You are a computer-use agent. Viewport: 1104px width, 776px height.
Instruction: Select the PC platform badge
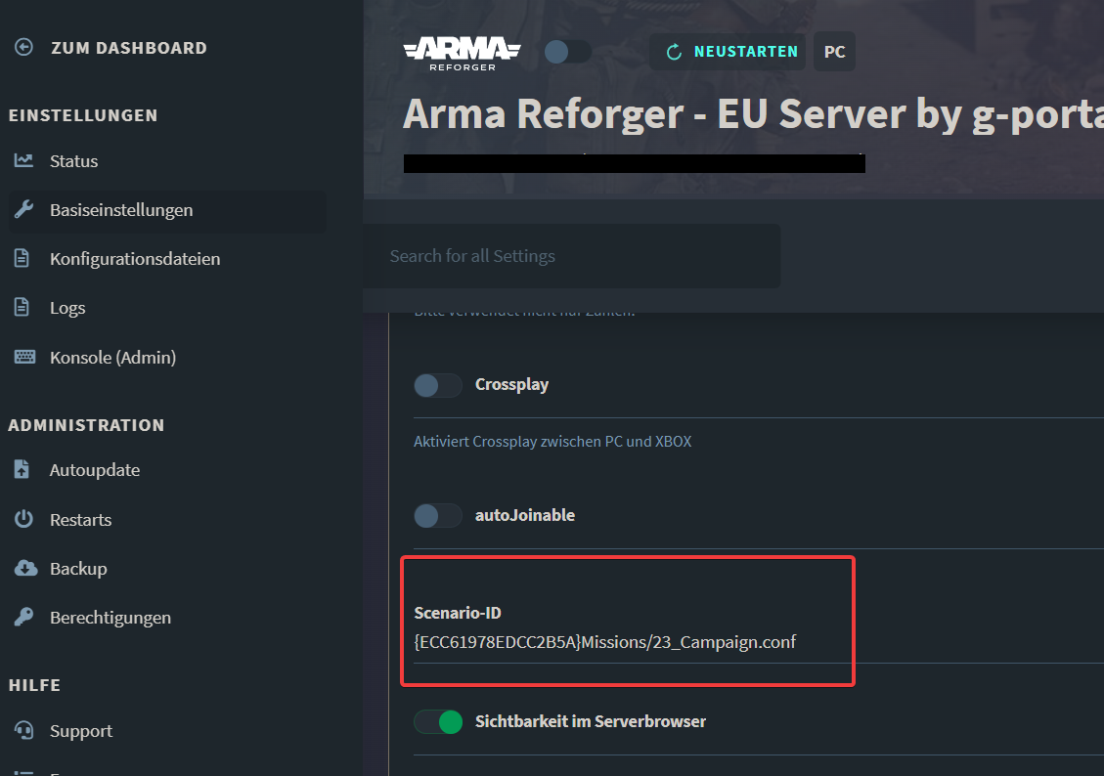[x=834, y=52]
